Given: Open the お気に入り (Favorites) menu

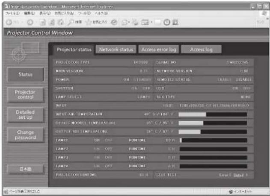Looking at the screenshot, I should 64,13.
